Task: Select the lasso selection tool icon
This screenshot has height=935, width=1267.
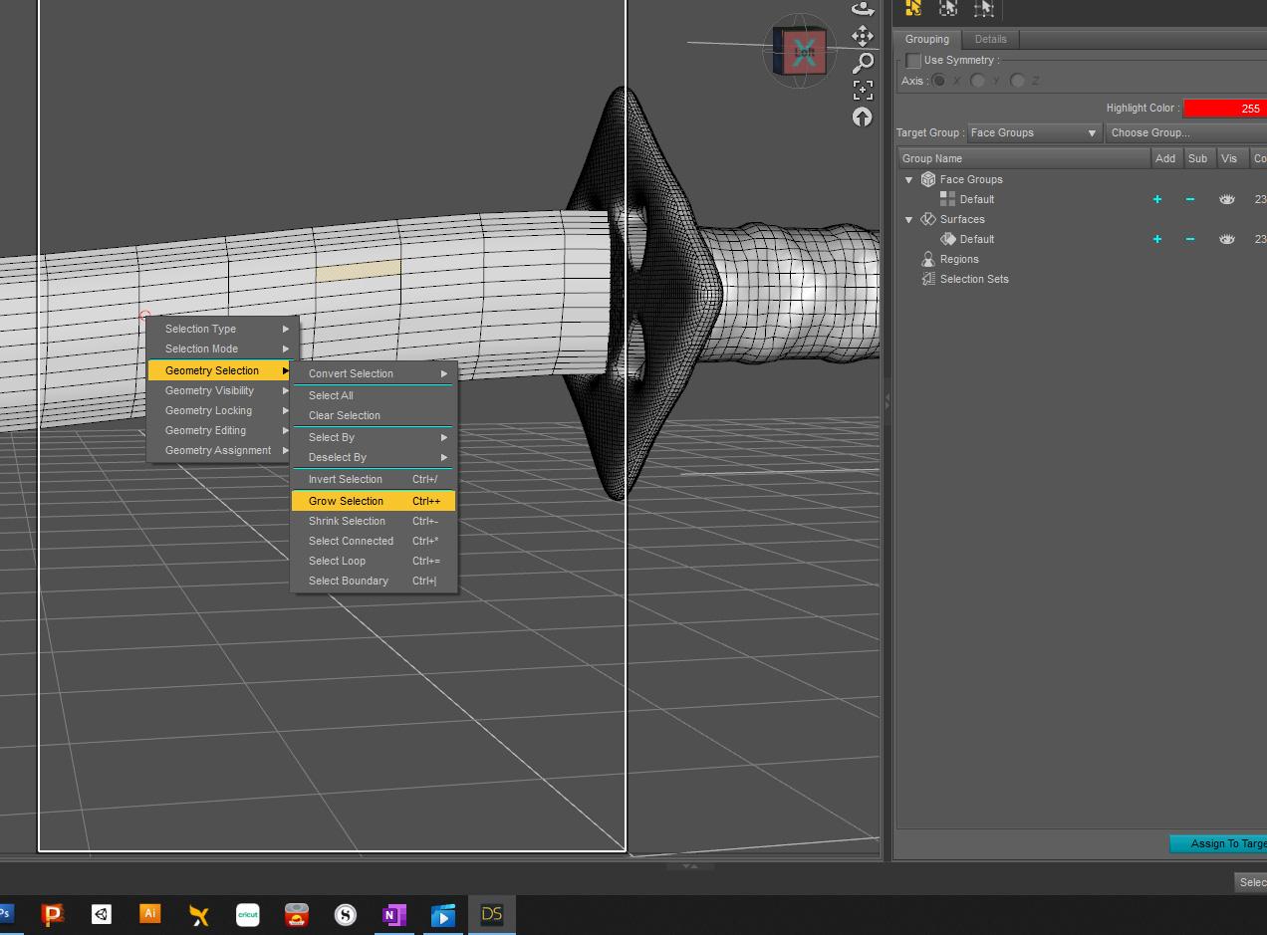Action: [948, 8]
